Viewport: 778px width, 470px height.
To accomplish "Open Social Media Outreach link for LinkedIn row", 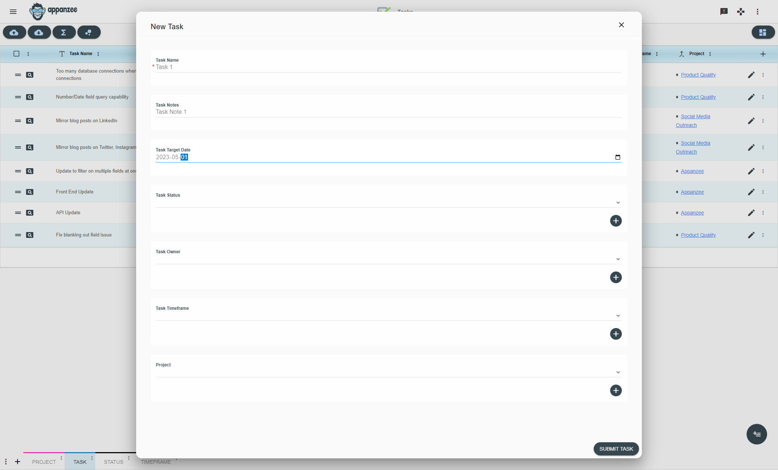I will click(693, 121).
